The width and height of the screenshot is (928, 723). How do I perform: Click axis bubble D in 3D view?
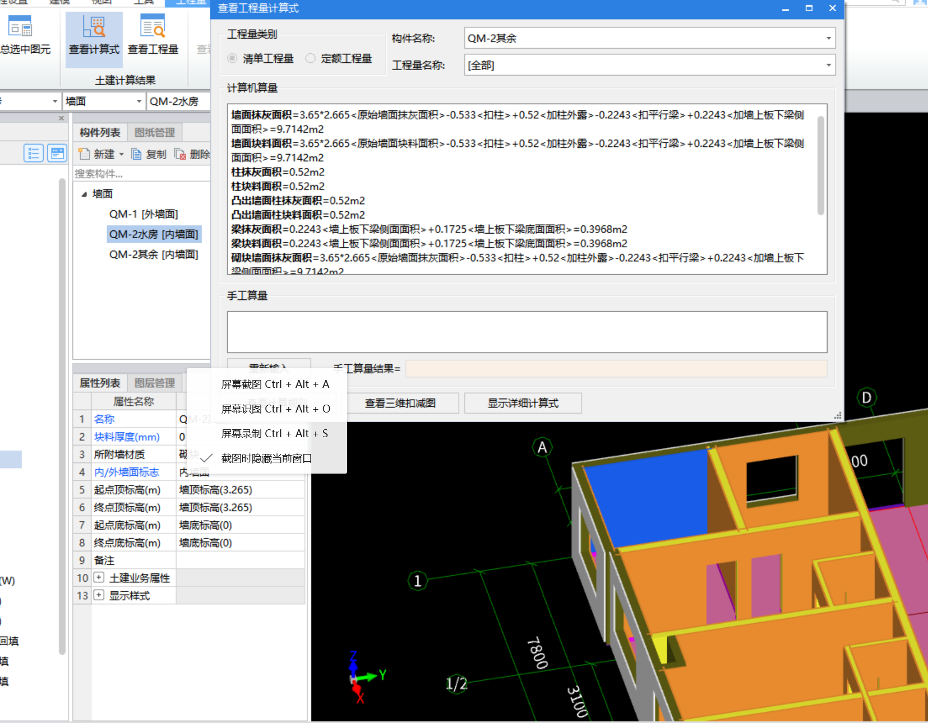(x=867, y=397)
